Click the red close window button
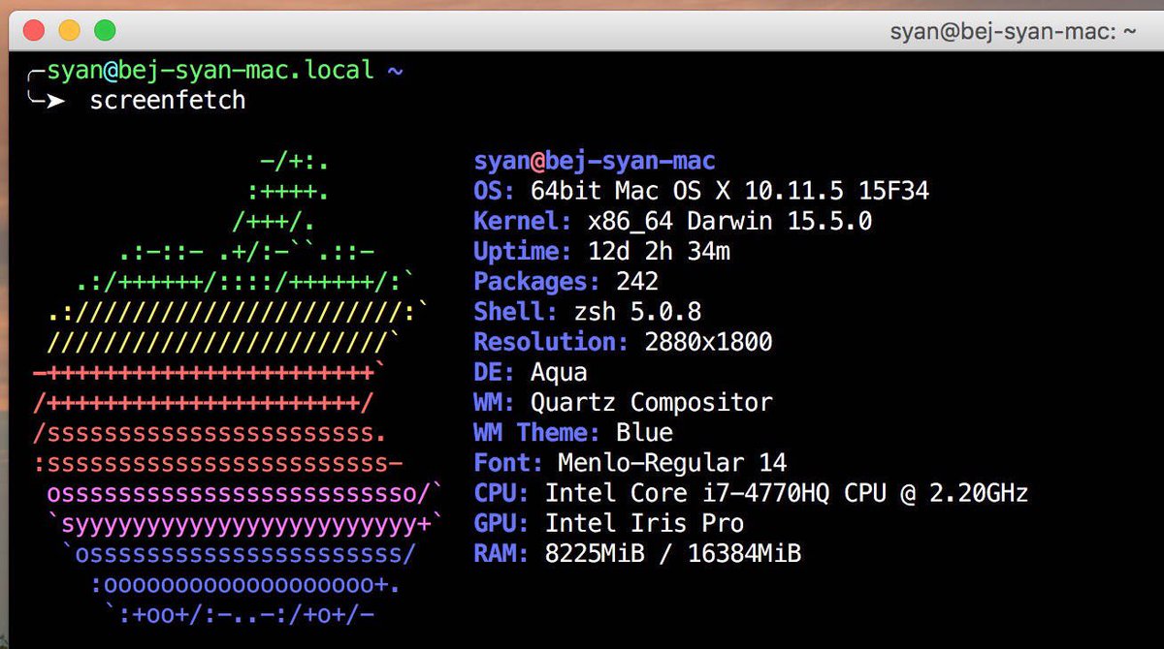This screenshot has height=649, width=1164. (x=34, y=30)
